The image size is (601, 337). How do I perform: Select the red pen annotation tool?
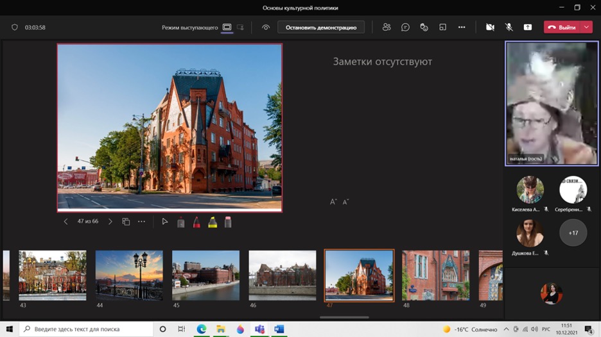pyautogui.click(x=196, y=222)
